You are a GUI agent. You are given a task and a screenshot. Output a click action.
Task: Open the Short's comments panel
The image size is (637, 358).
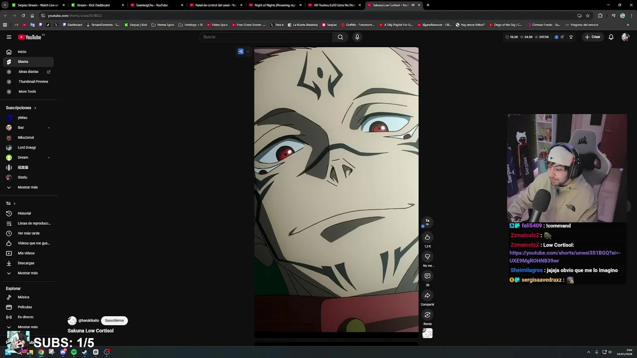tap(427, 276)
